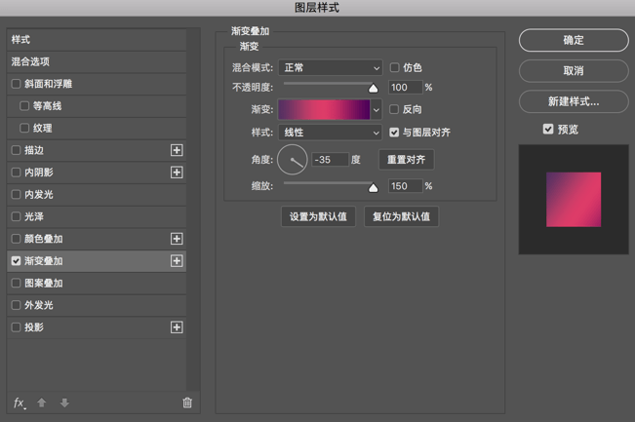Click the purple-pink gradient swatch

[x=324, y=110]
